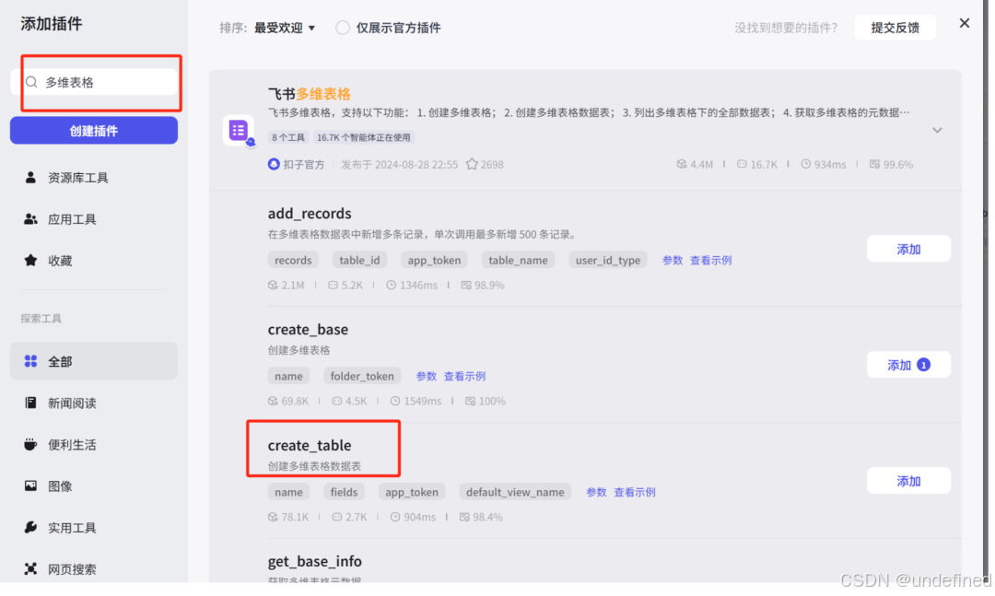
Task: Click the 实用工具 wrench icon
Action: click(x=30, y=528)
